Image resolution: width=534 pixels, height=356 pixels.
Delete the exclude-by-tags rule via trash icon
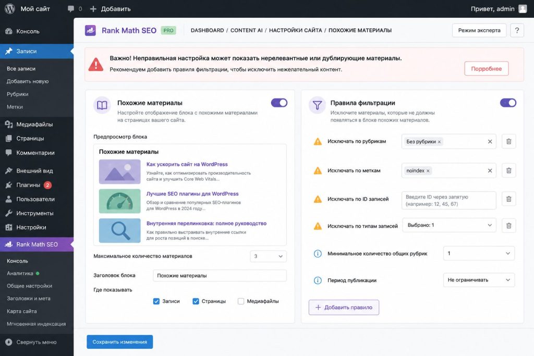(508, 170)
